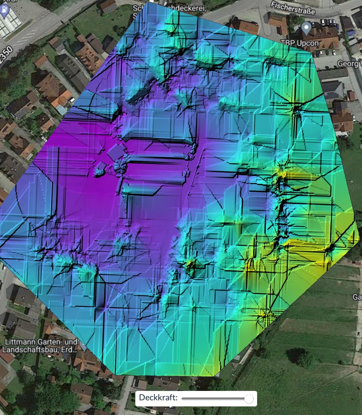Click the Deckkraft label text
Image resolution: width=362 pixels, height=415 pixels.
(x=158, y=398)
